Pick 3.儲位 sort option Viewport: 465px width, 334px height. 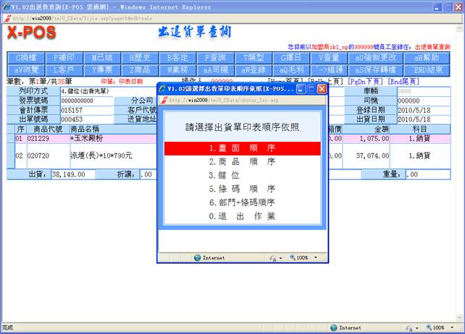[238, 175]
